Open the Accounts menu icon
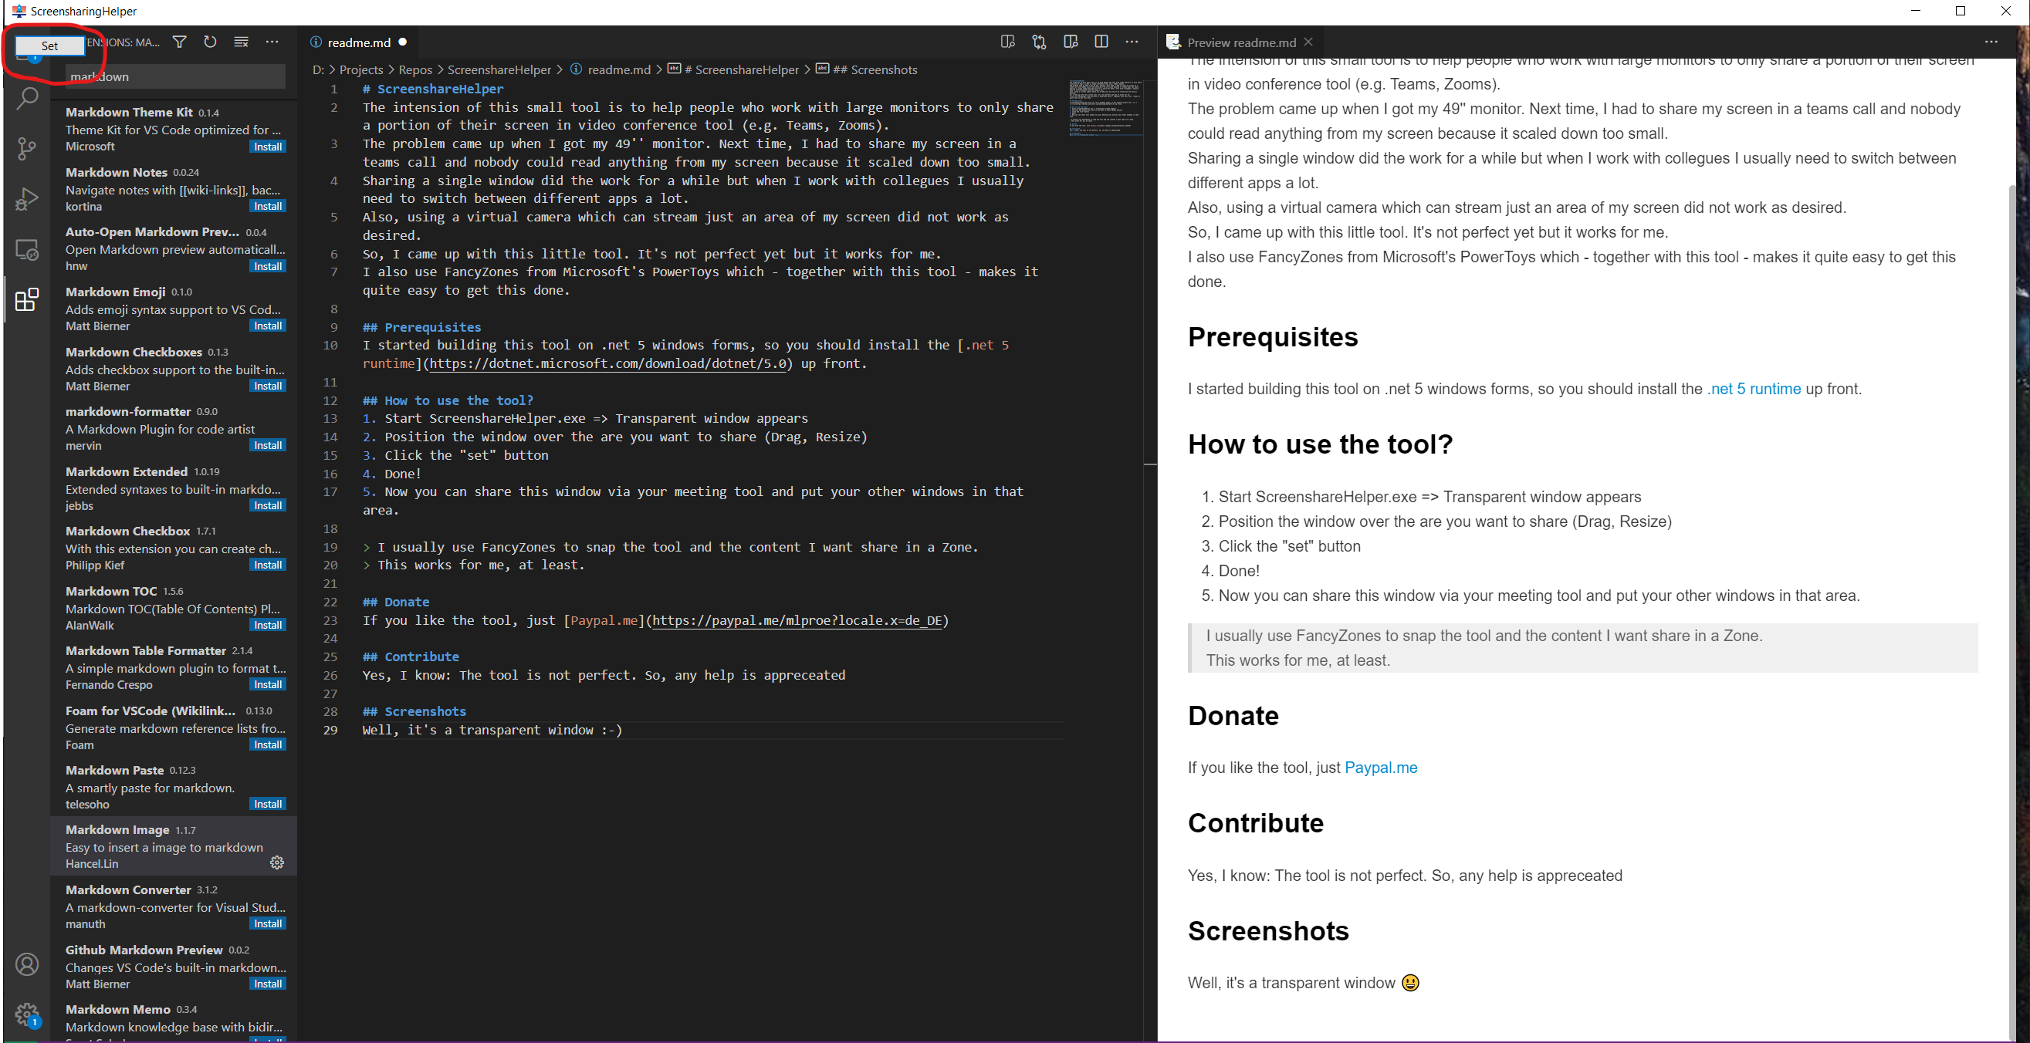 coord(28,964)
